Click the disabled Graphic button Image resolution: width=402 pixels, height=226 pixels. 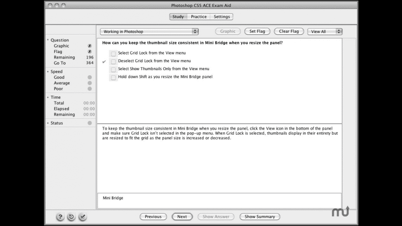click(x=228, y=31)
